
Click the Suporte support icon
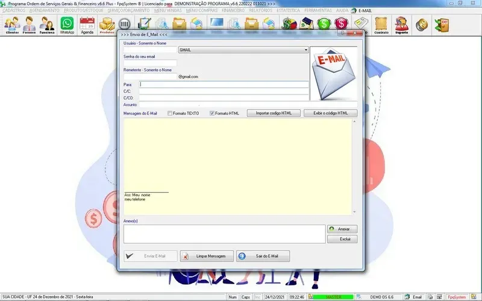point(401,25)
